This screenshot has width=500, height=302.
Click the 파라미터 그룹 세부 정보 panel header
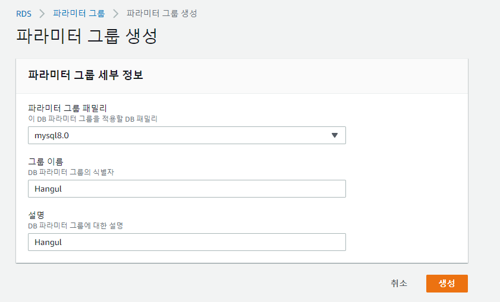[86, 75]
